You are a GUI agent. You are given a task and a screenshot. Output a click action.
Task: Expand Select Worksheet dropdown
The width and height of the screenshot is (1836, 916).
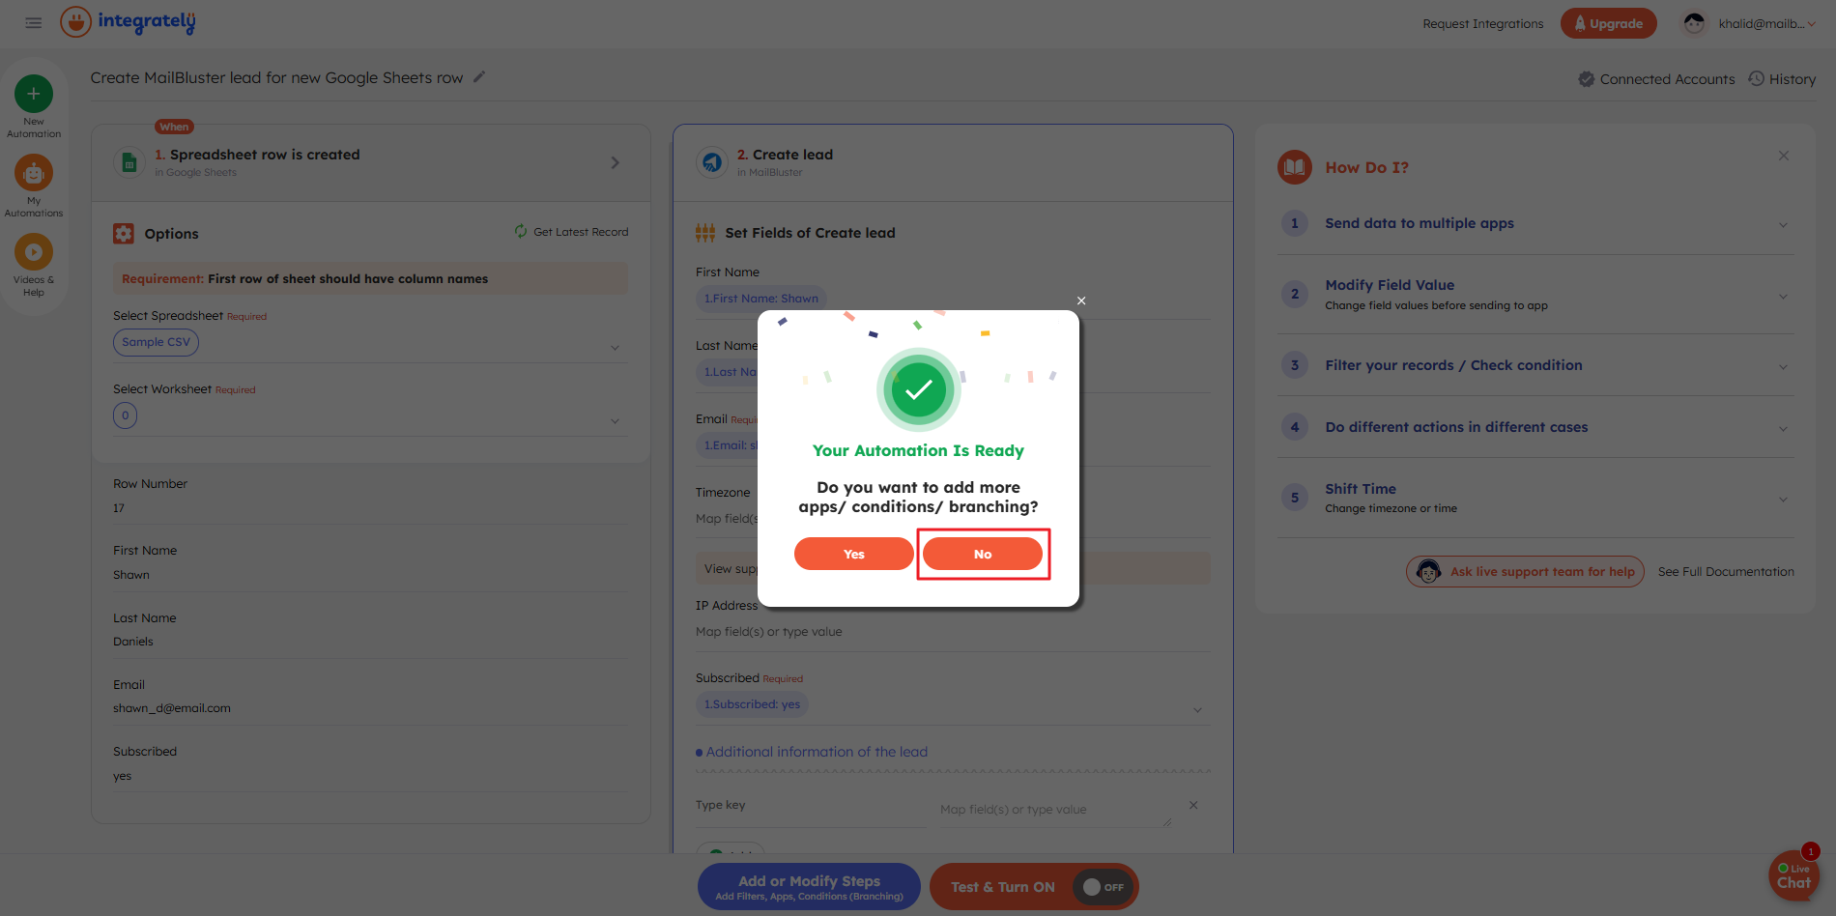click(x=615, y=421)
